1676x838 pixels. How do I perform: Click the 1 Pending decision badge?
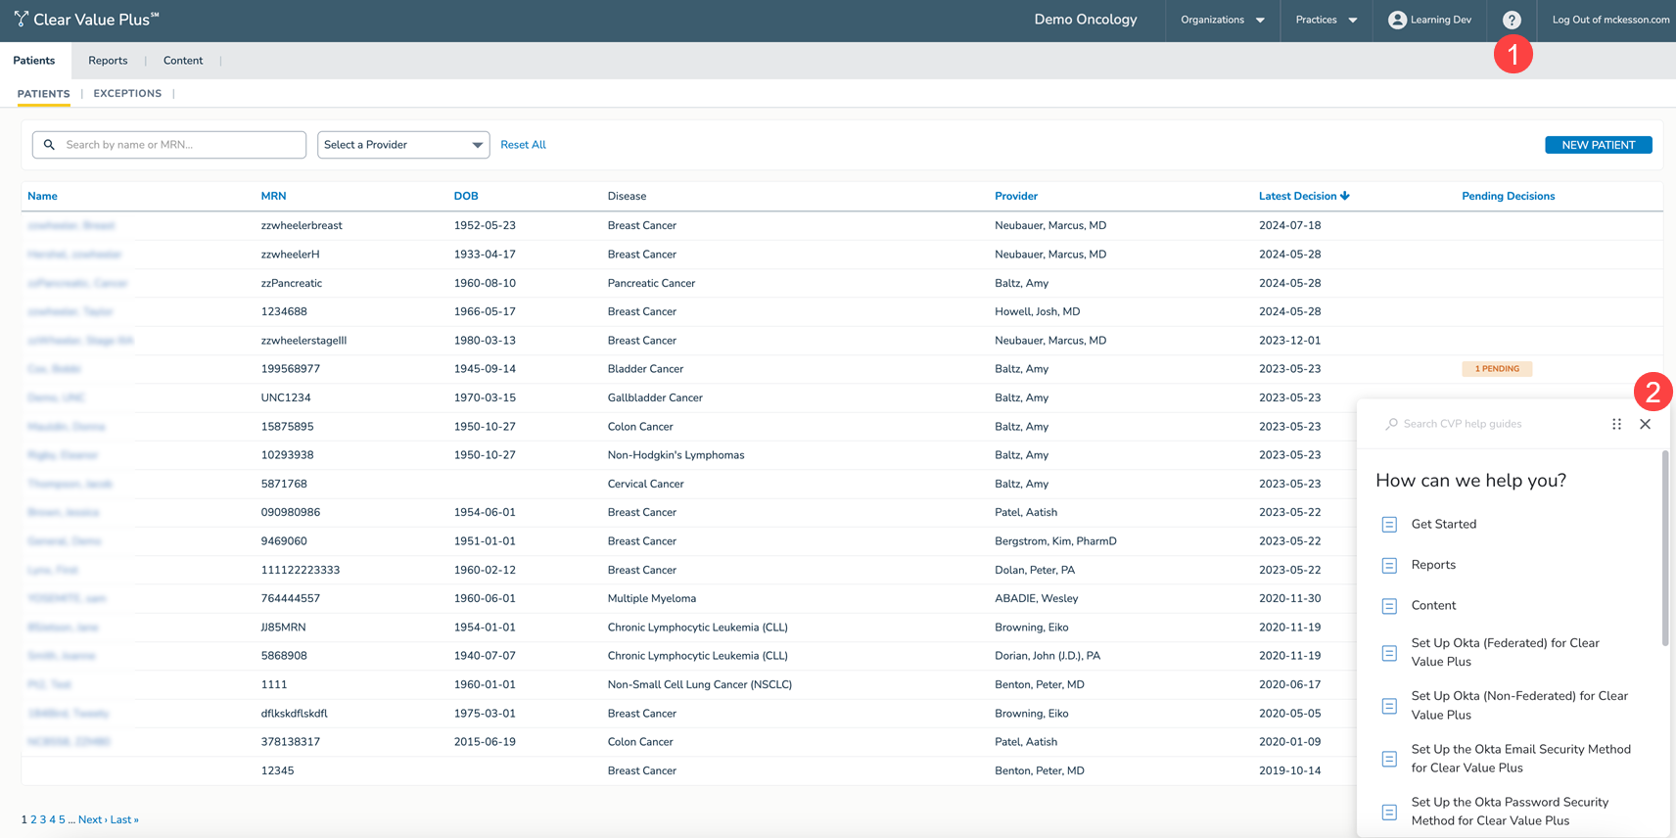(1496, 369)
